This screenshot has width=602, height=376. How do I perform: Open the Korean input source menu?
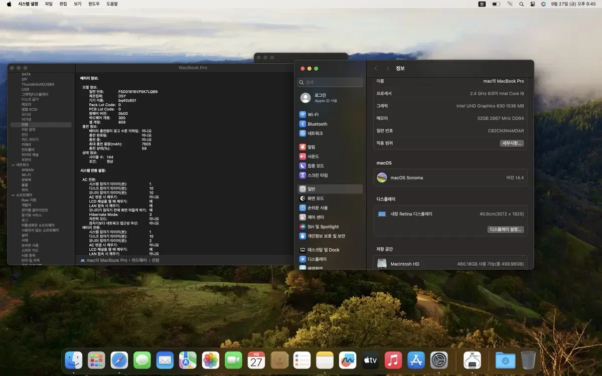[482, 4]
